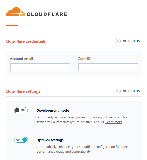Open NEED HELP? for Cloudflare settings
Viewport: 147px width, 160px height.
click(x=131, y=91)
